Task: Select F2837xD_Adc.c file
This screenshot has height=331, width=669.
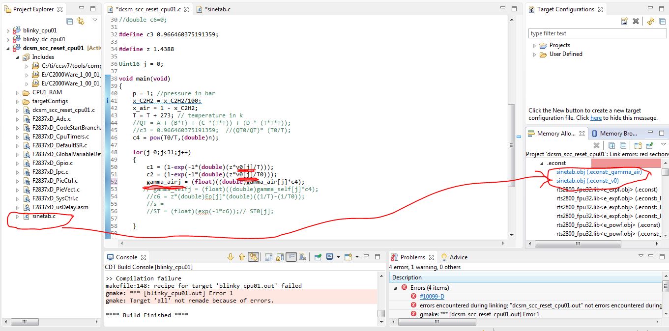Action: click(51, 119)
